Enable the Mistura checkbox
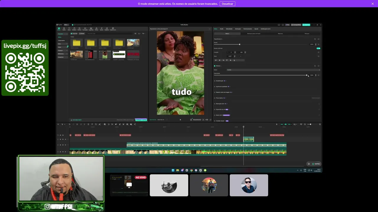The height and width of the screenshot is (212, 378). click(x=215, y=66)
